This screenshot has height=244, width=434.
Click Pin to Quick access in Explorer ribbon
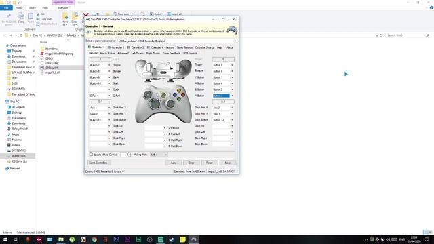[9, 19]
